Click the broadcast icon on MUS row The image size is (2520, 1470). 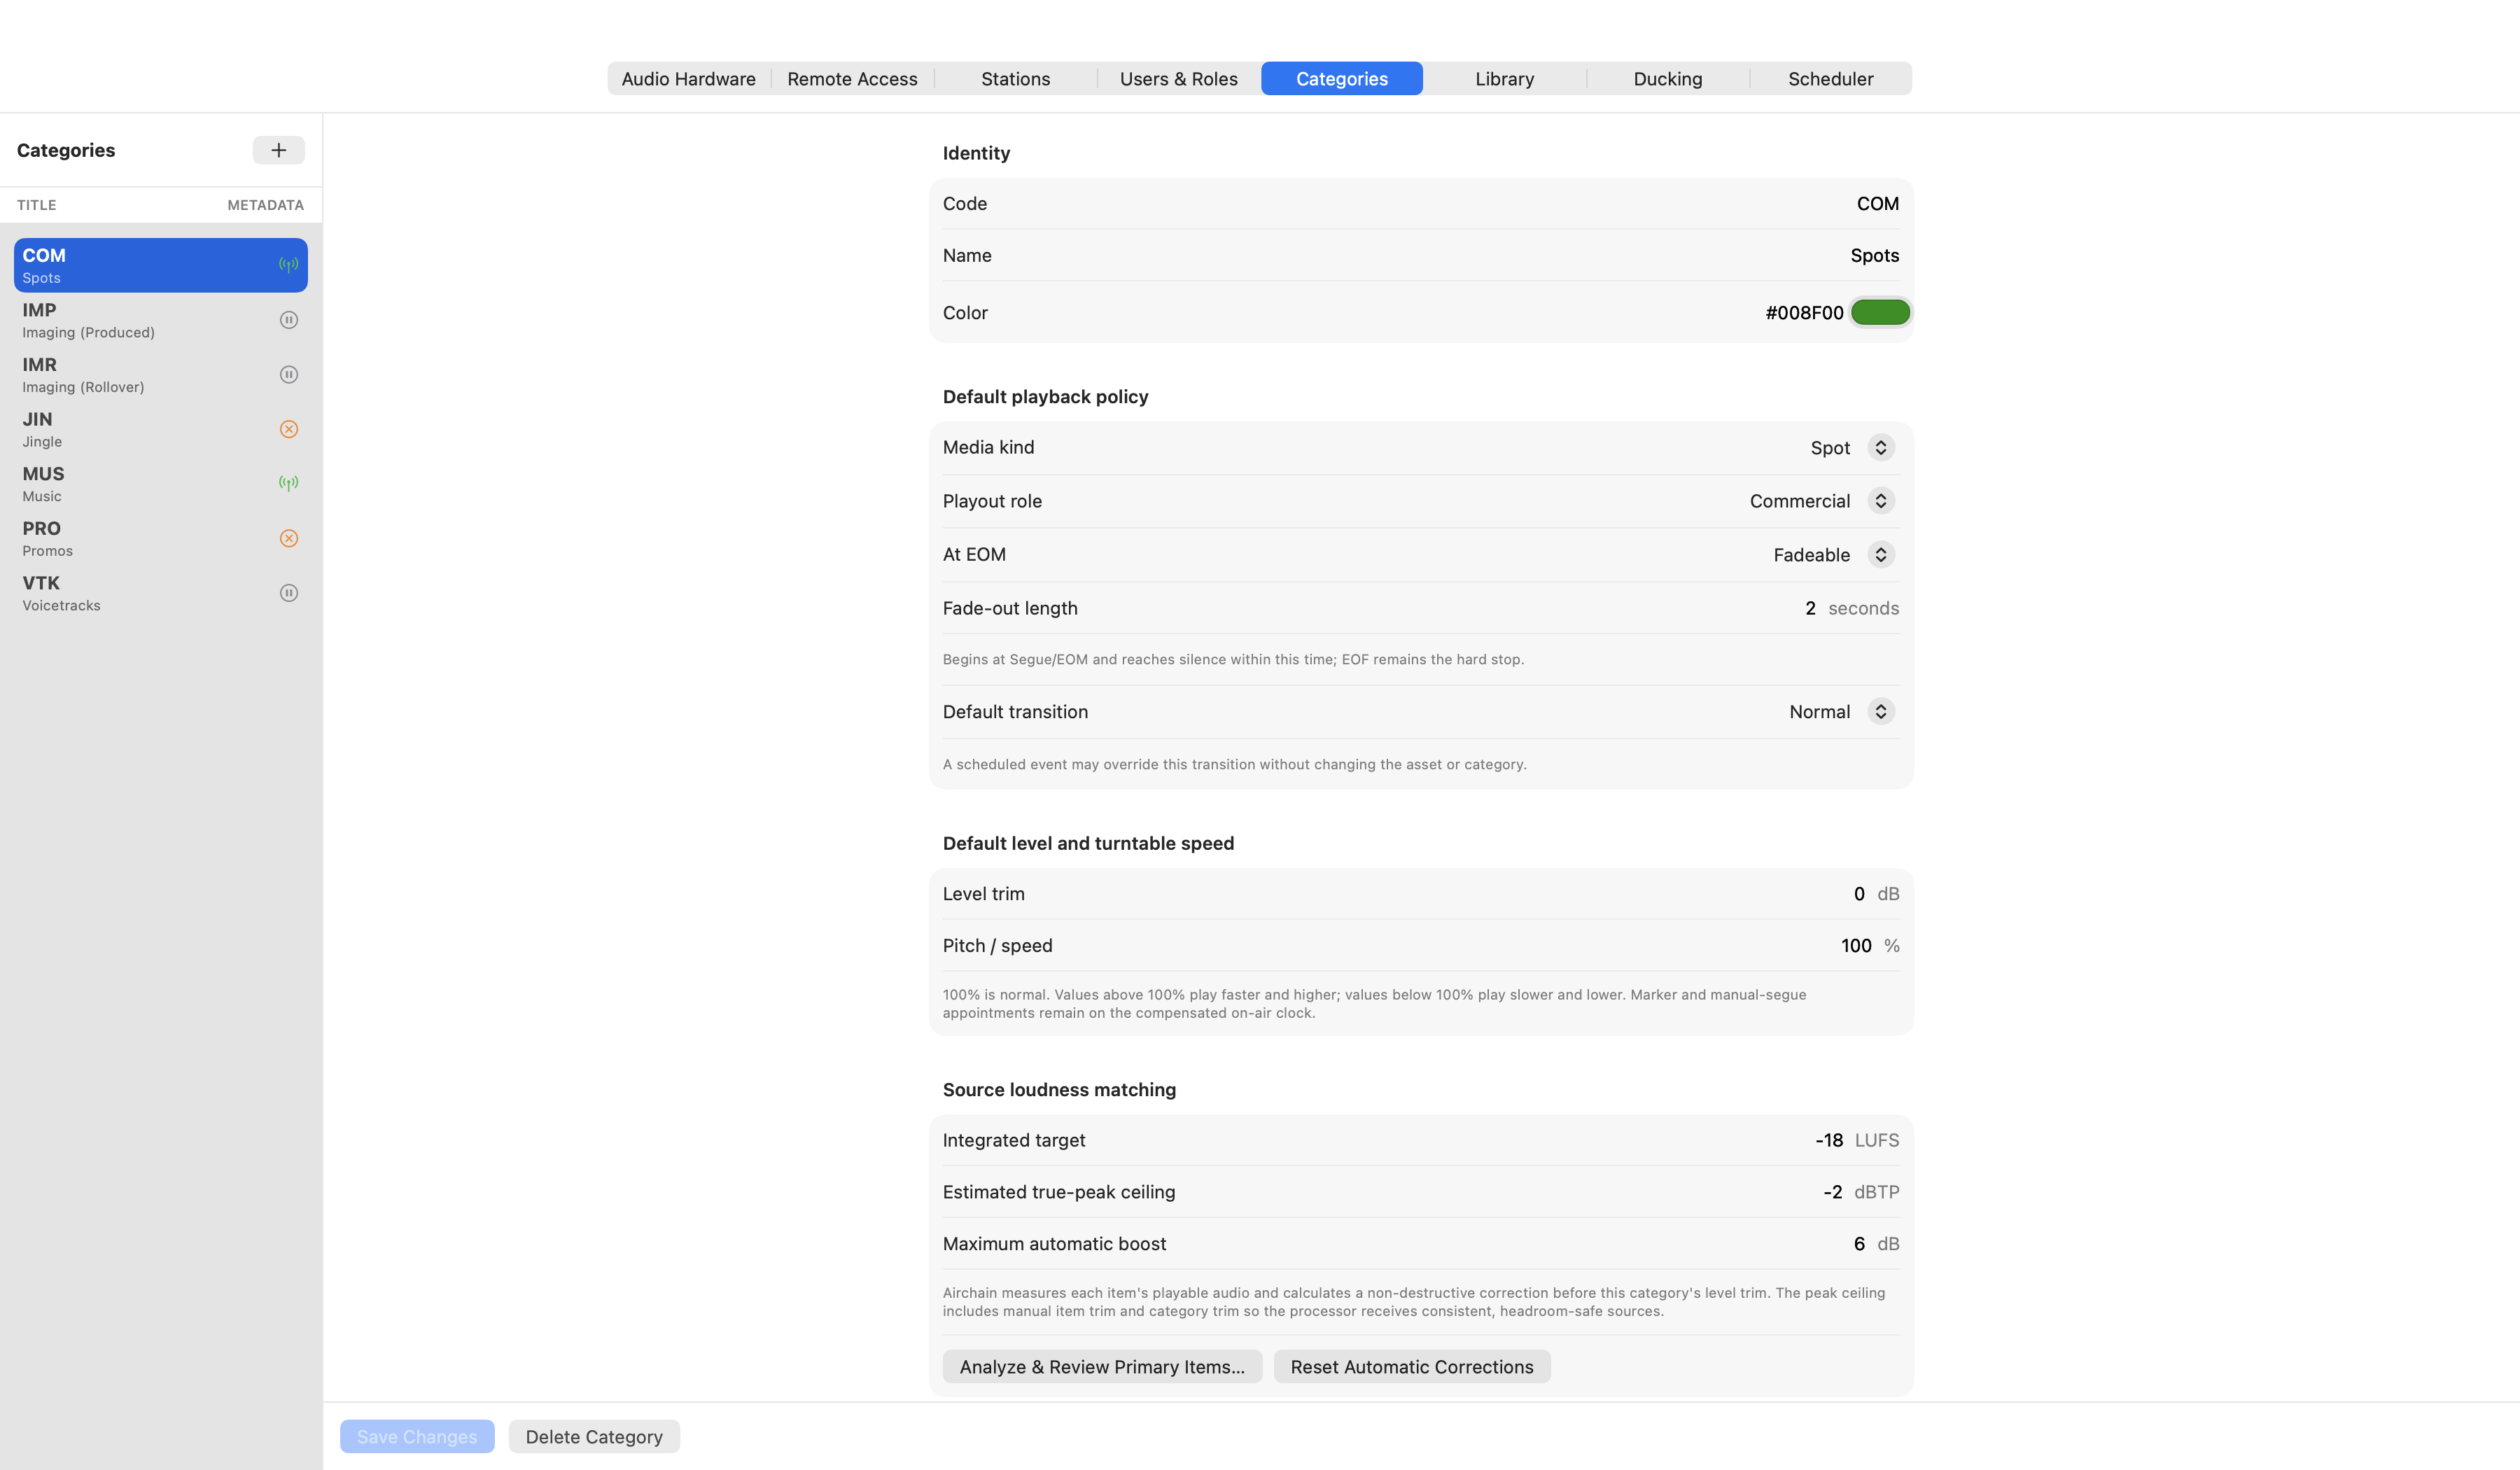coord(288,483)
